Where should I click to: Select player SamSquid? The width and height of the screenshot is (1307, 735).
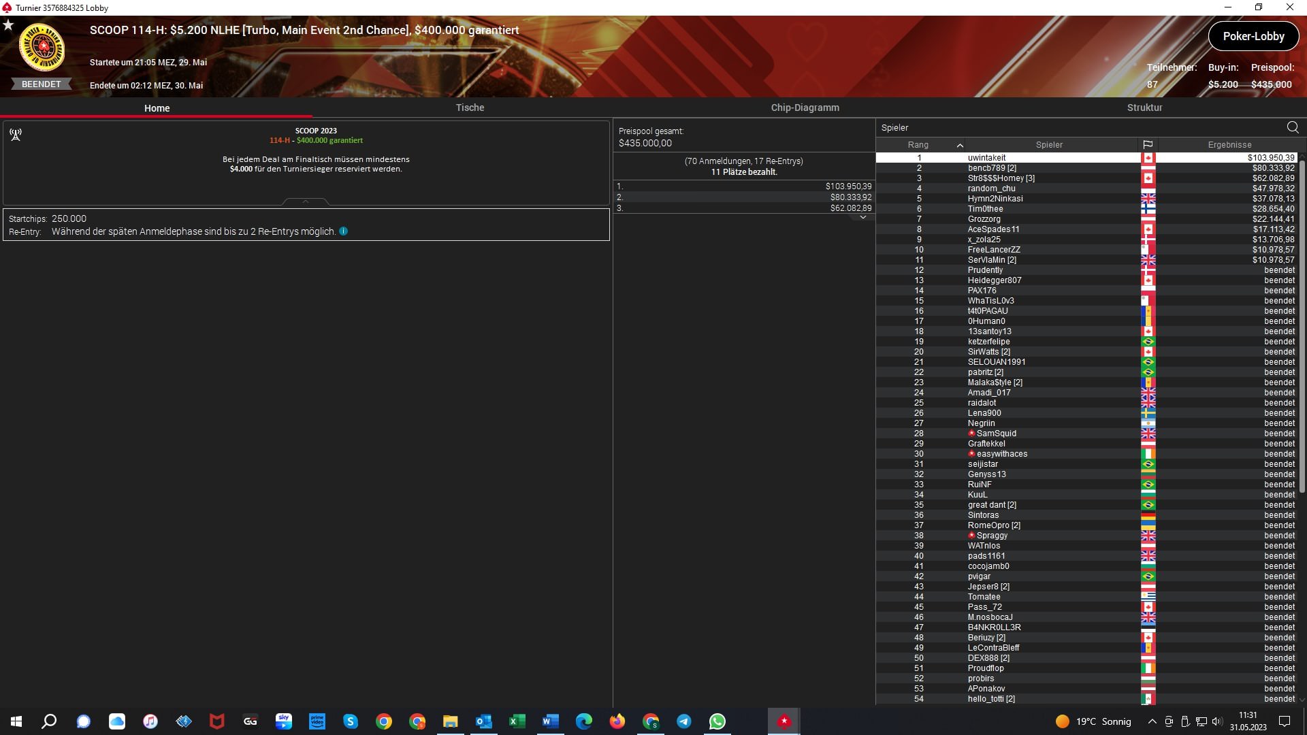[1086, 433]
